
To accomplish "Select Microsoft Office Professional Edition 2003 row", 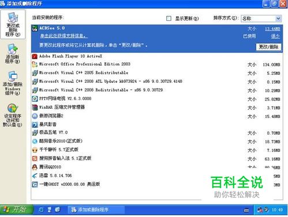I will [x=157, y=64].
